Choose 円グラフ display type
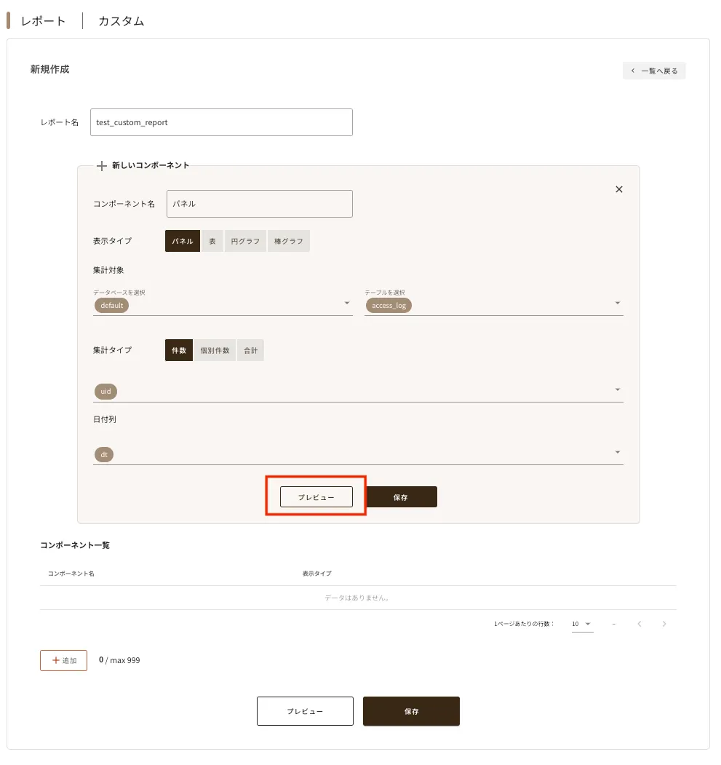721x765 pixels. [x=245, y=241]
